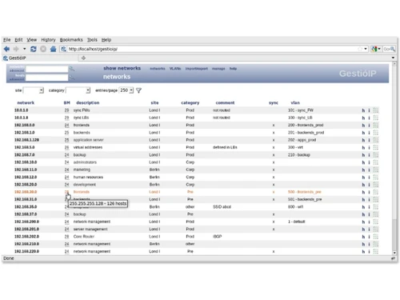Image resolution: width=400 pixels, height=300 pixels.
Task: Open the list-all-tabs dropdown arrow
Action: coord(393,58)
